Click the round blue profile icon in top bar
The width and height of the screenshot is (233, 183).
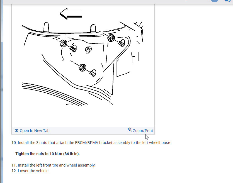point(215,1)
